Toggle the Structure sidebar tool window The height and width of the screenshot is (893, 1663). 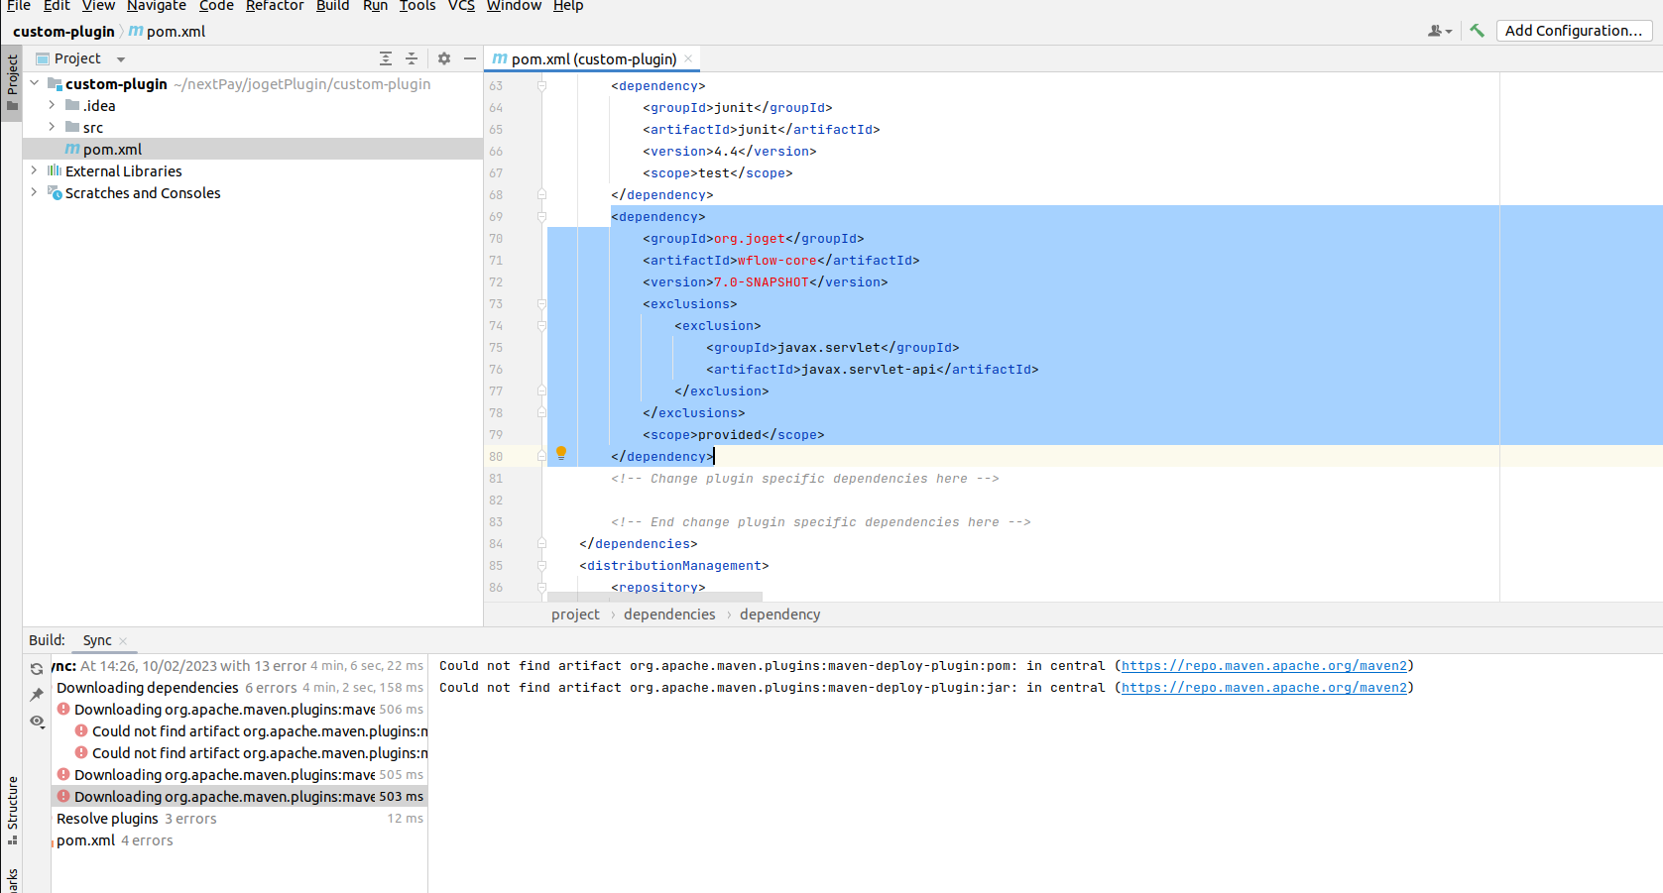(12, 810)
